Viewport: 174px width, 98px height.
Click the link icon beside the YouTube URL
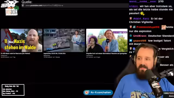[x=23, y=5]
